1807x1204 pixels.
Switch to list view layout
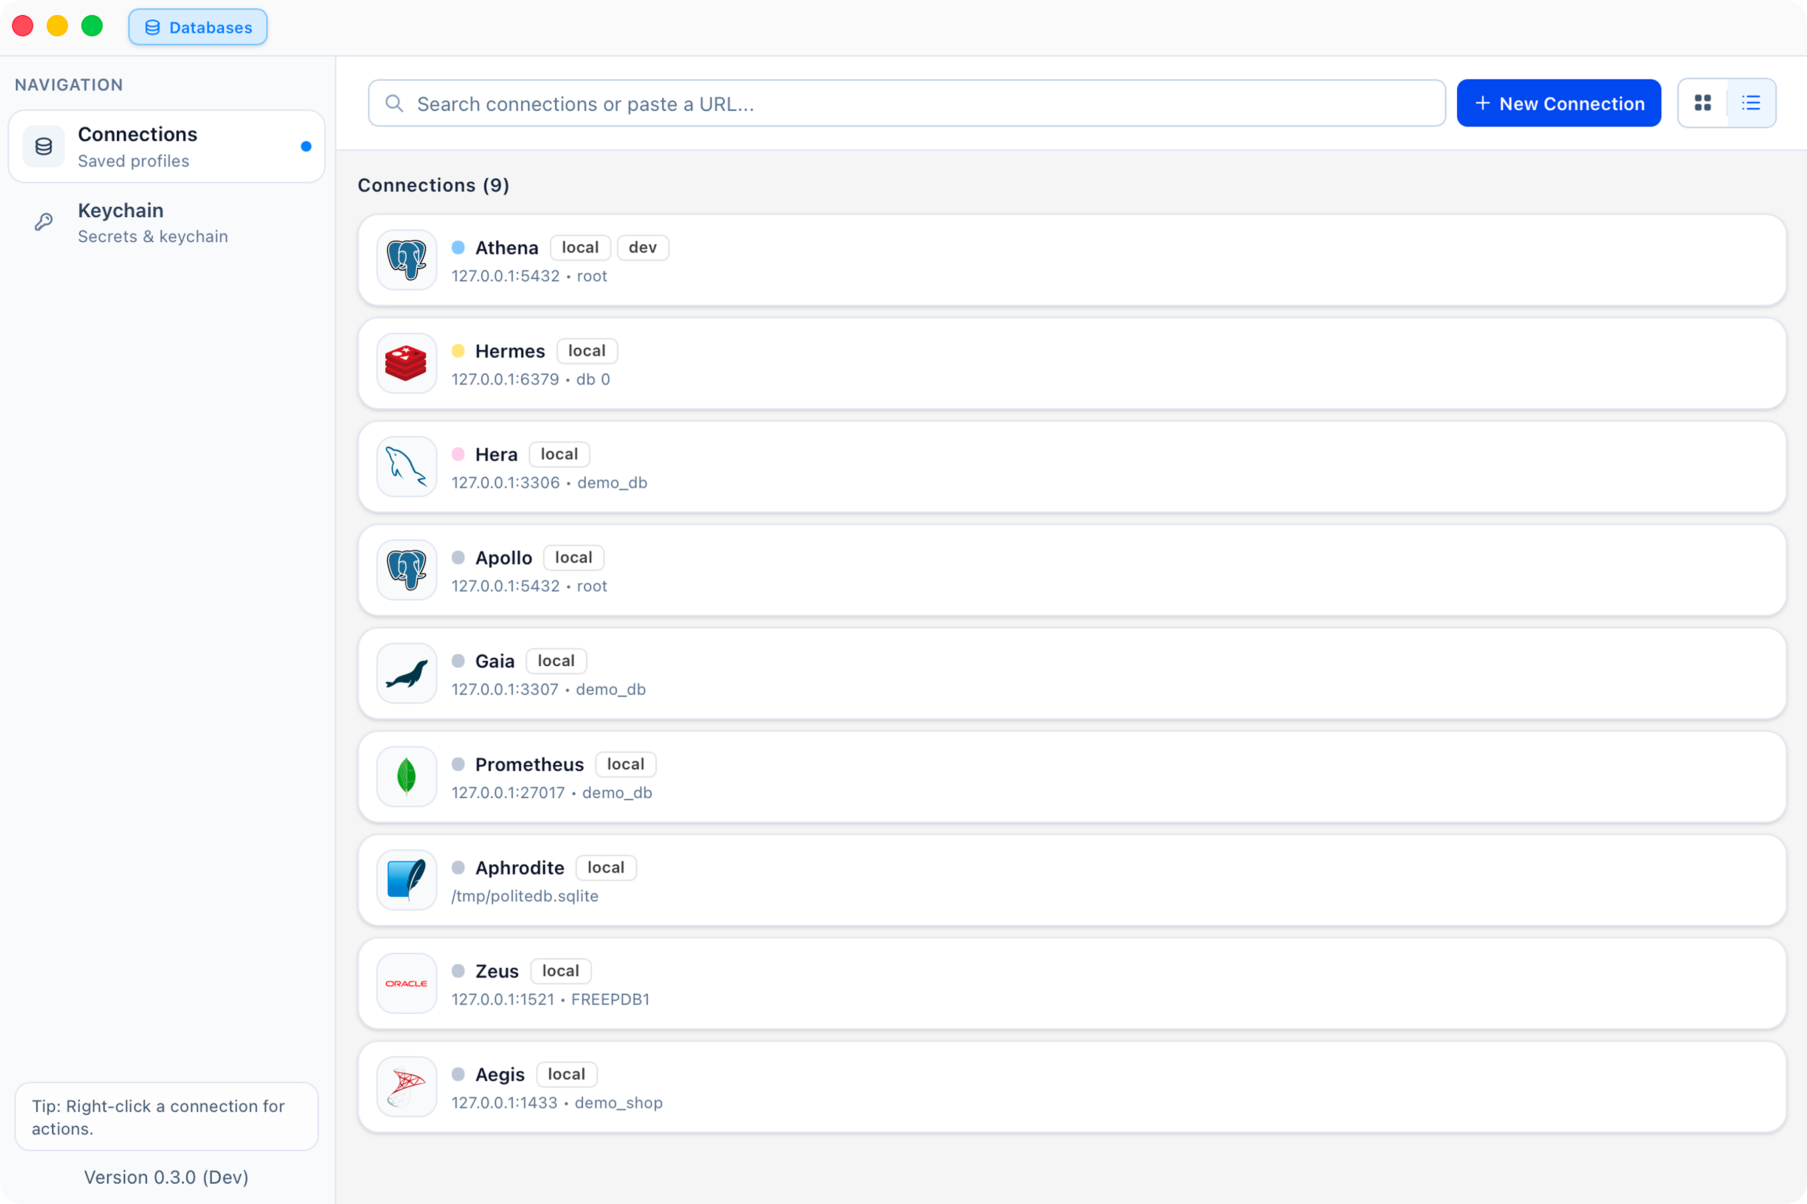(x=1751, y=103)
